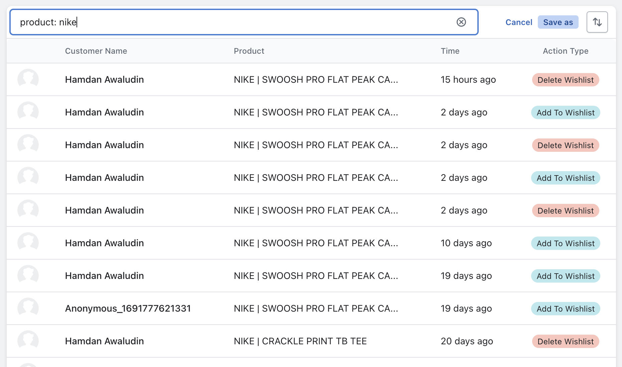Open the NIKE | CRACKLE PRINT TB TEE product
Viewport: 622px width, 367px height.
click(x=300, y=341)
